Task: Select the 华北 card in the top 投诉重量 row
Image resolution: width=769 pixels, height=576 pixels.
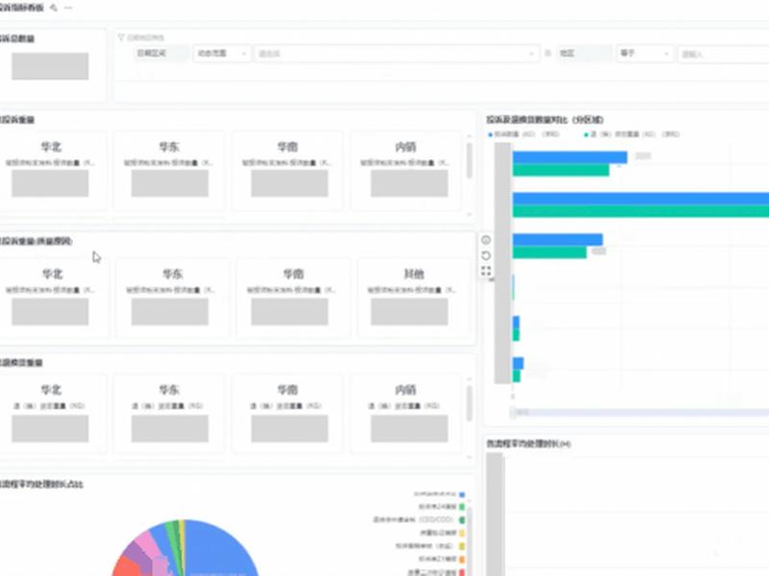Action: coord(51,171)
